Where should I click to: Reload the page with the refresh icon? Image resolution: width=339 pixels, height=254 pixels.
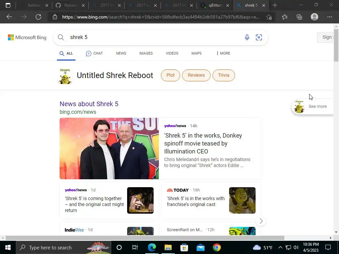coord(38,17)
